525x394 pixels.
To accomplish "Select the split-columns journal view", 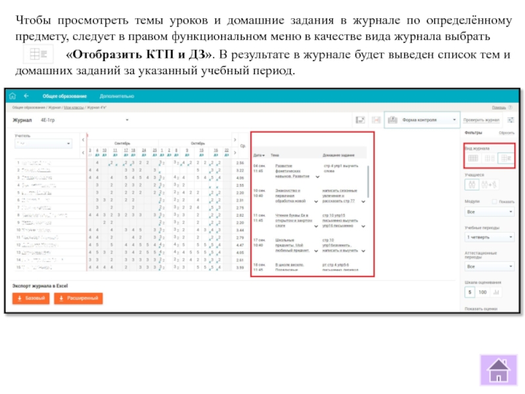I will (490, 158).
